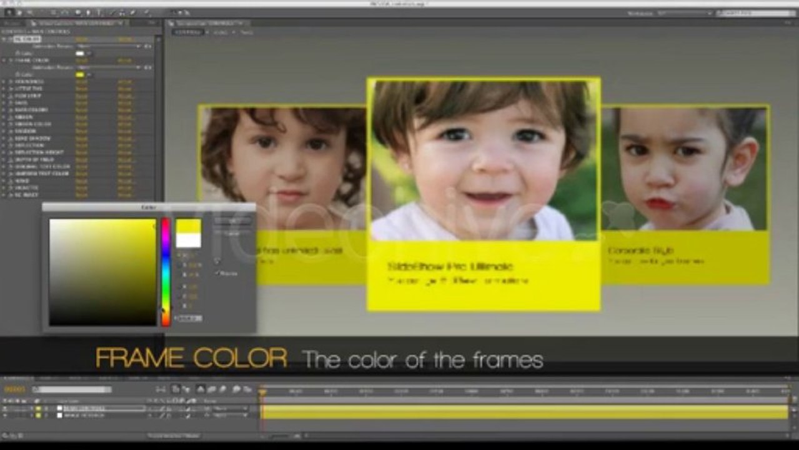This screenshot has height=450, width=799.
Task: Select the H hue radio button
Action: click(x=179, y=256)
